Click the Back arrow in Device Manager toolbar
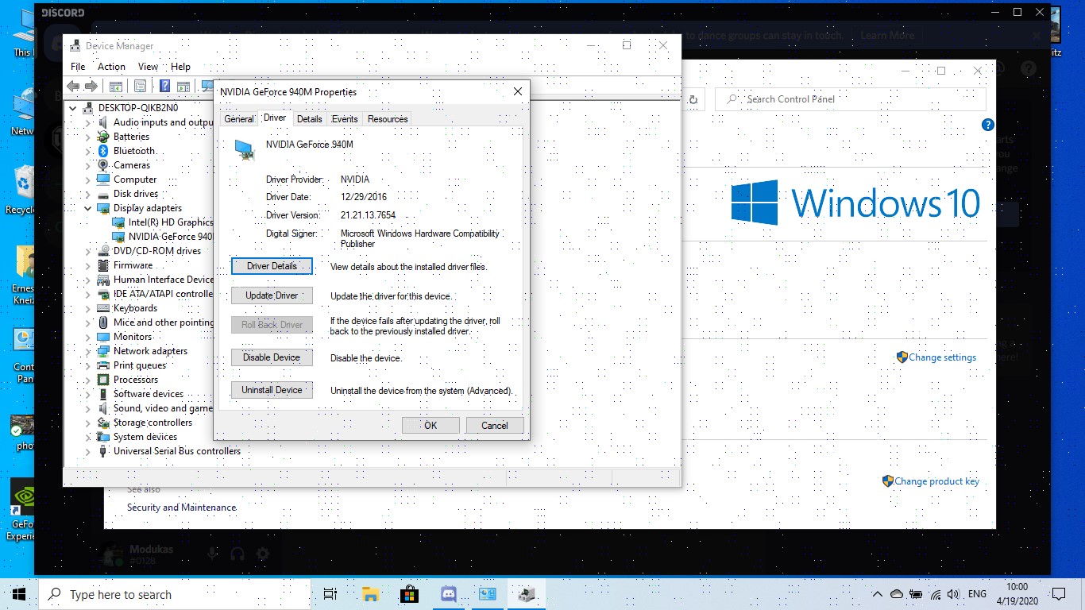 (x=73, y=86)
